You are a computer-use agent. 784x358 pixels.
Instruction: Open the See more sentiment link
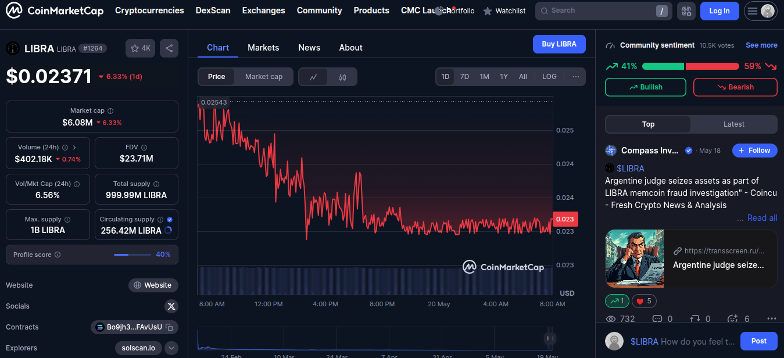pyautogui.click(x=761, y=45)
